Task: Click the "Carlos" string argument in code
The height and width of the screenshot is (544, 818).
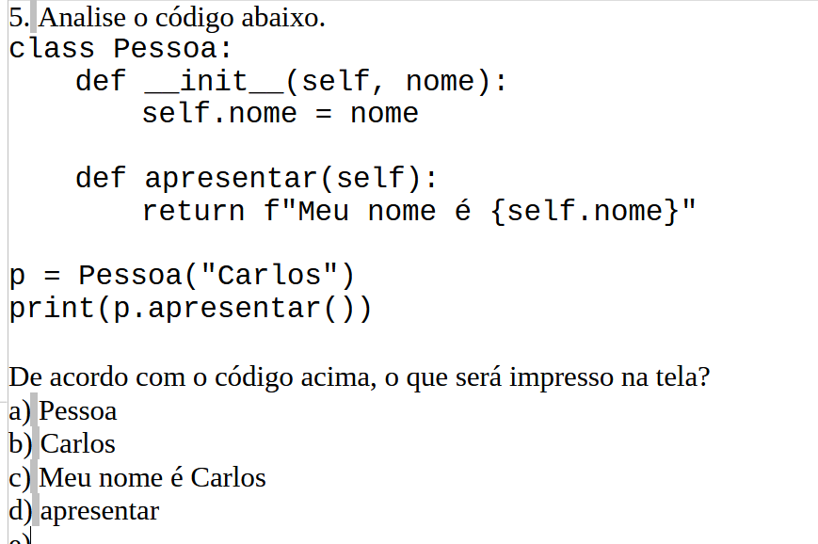Action: click(x=277, y=276)
